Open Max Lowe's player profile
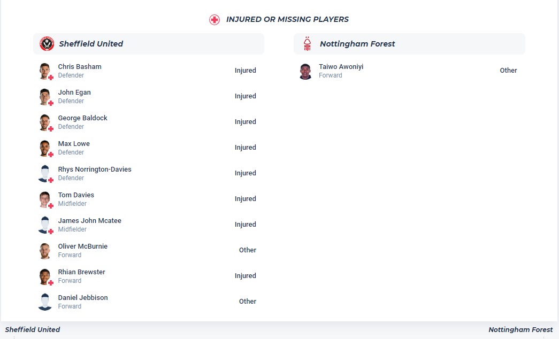559x339 pixels. coord(74,144)
